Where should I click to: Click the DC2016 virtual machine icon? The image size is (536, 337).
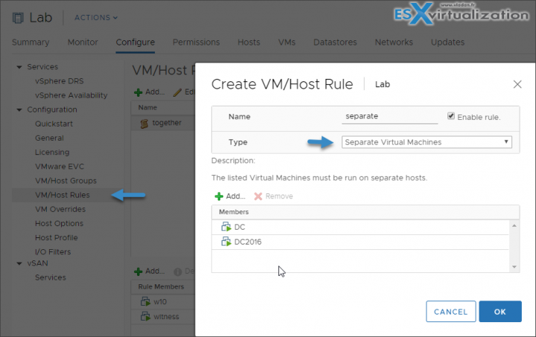coord(226,242)
